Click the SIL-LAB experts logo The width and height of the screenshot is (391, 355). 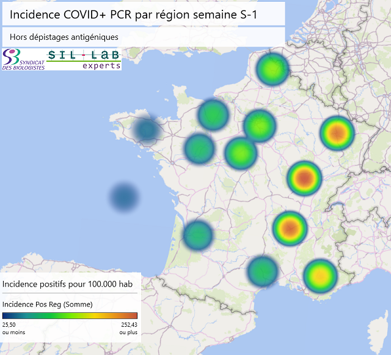click(x=84, y=59)
